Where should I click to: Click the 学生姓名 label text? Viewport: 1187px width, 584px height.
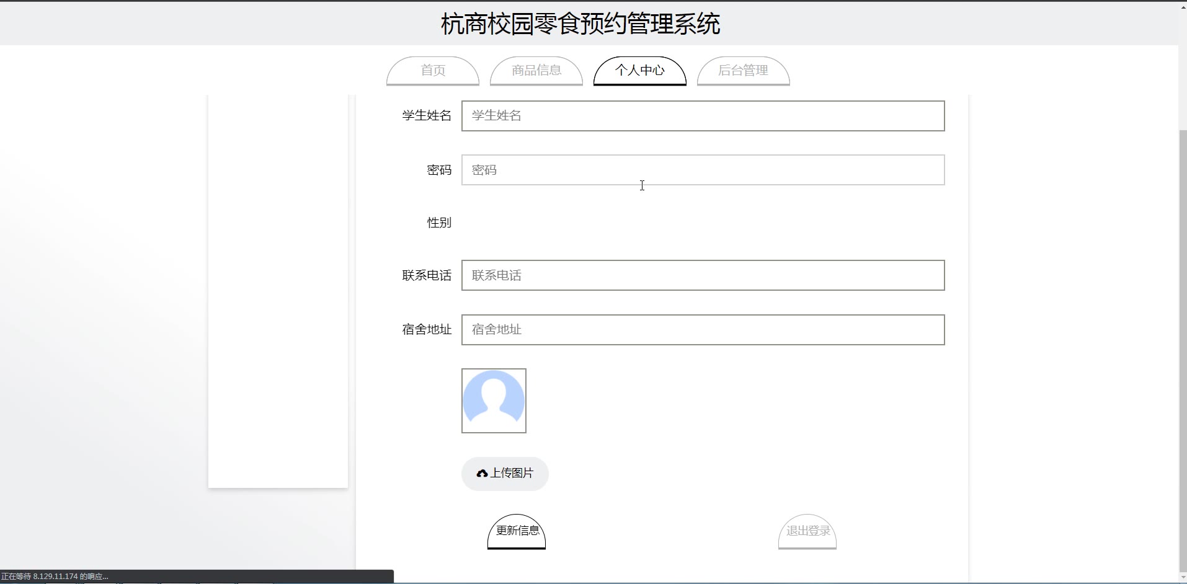pyautogui.click(x=427, y=116)
